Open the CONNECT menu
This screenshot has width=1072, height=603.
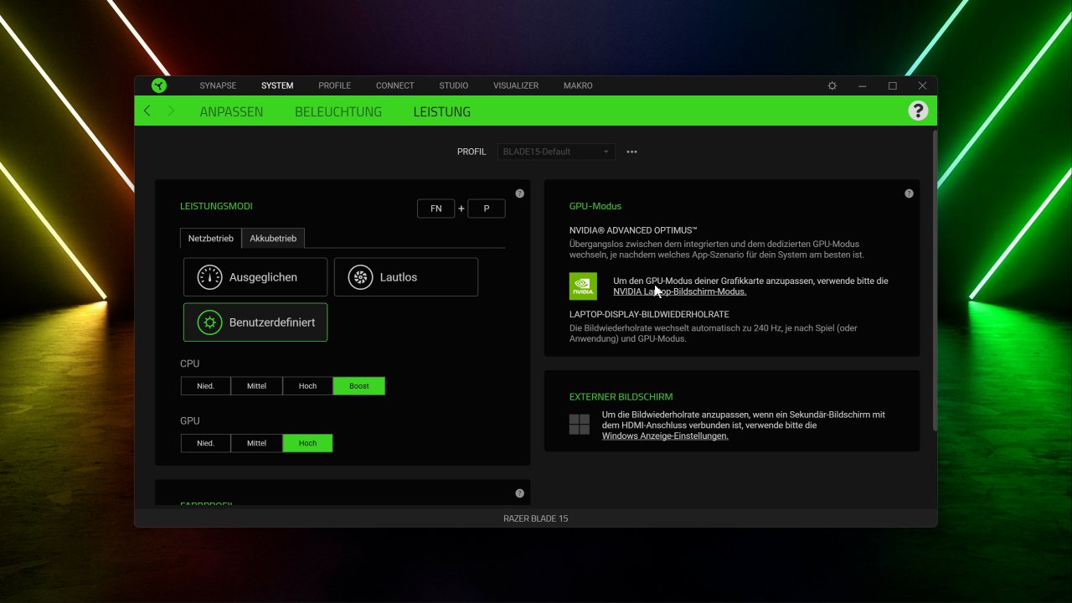click(x=394, y=85)
